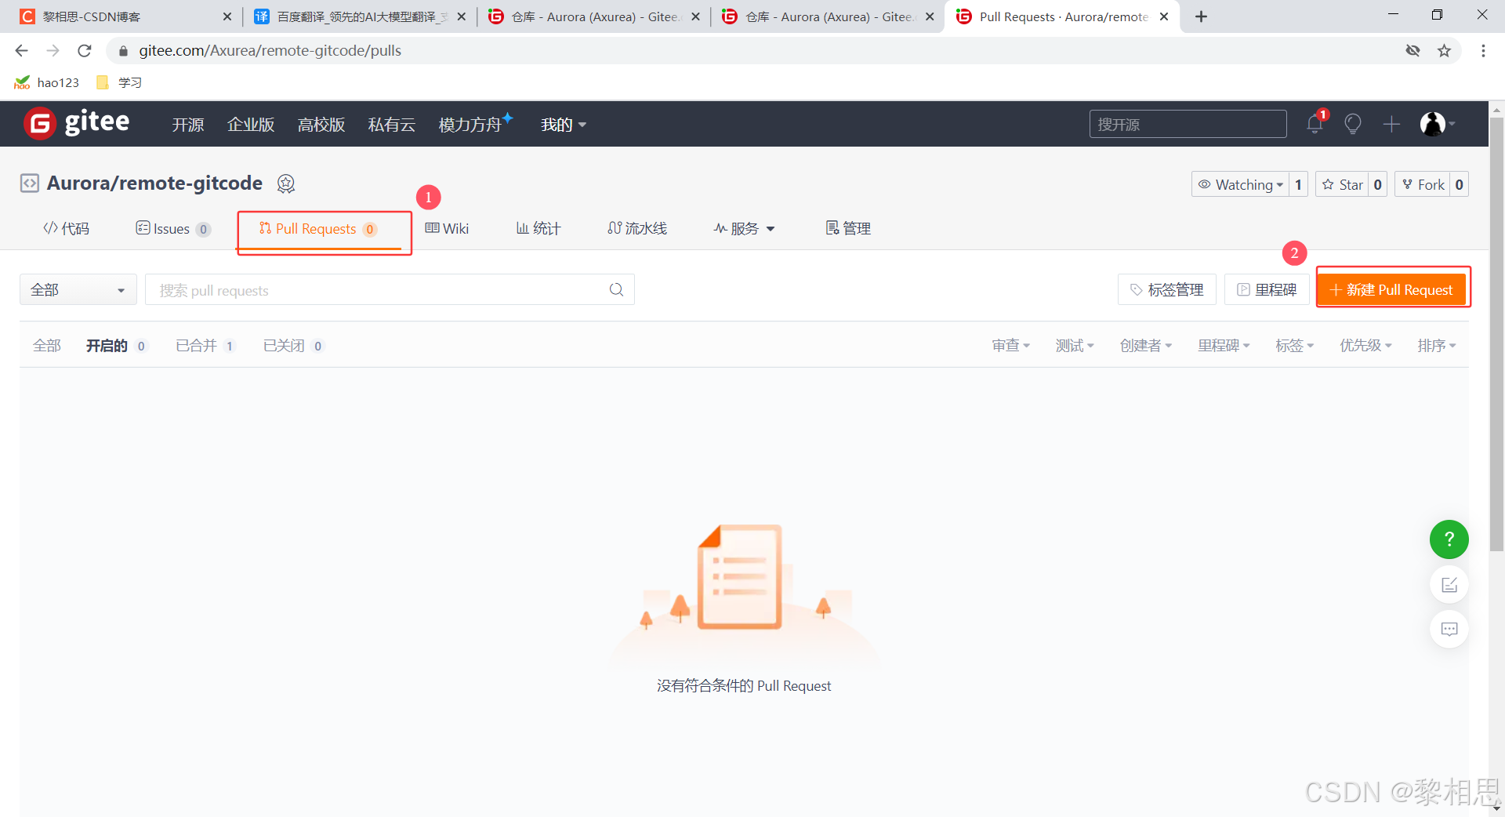
Task: Click the browser address bar URL
Action: (x=270, y=51)
